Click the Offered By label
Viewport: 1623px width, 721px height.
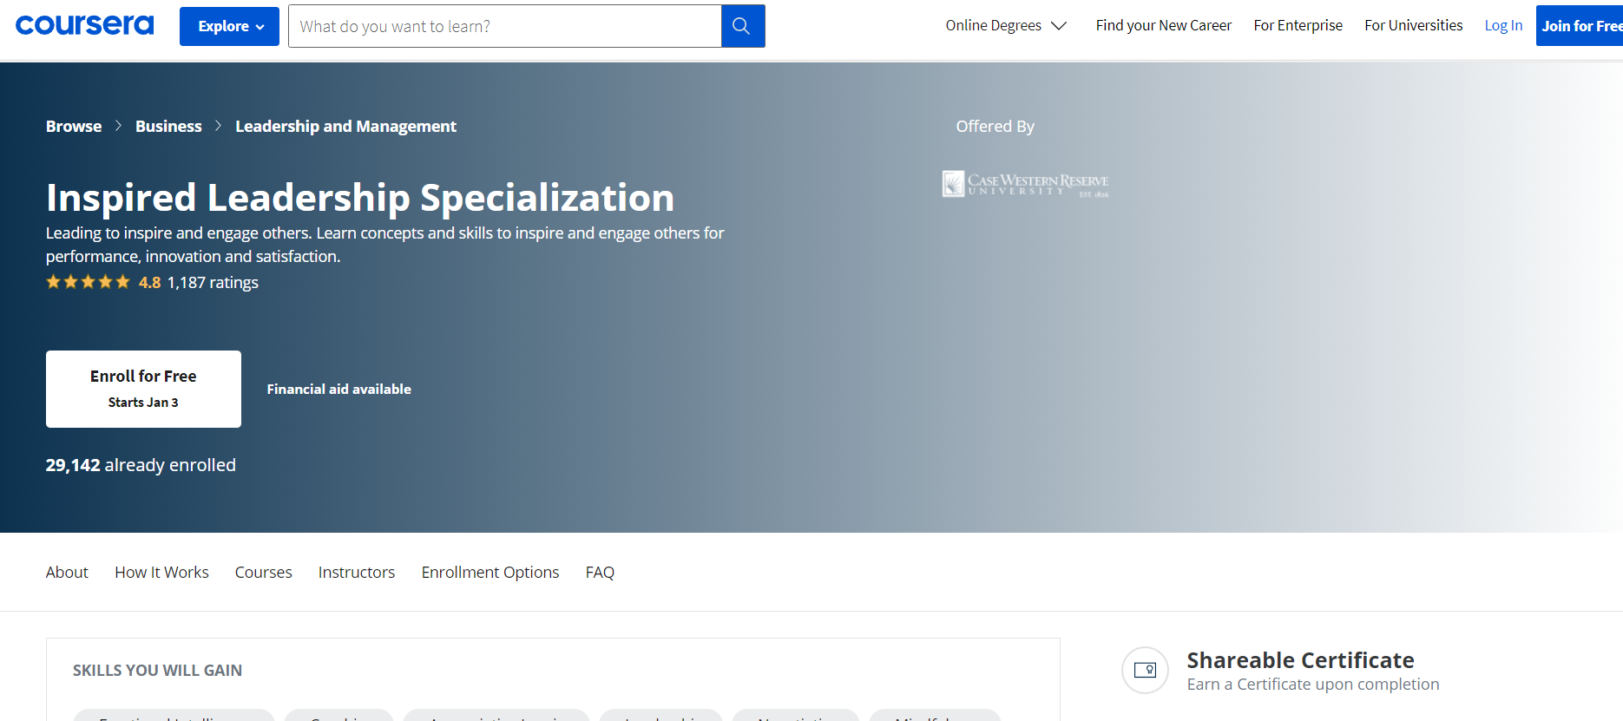[x=995, y=126]
